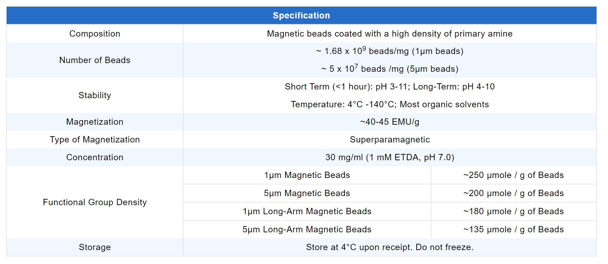Select the ~200 µmole / g value
This screenshot has width=608, height=264.
coord(513,193)
